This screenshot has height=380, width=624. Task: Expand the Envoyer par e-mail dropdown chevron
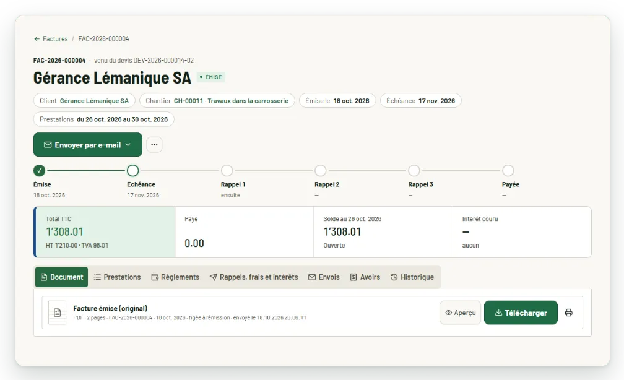[128, 144]
